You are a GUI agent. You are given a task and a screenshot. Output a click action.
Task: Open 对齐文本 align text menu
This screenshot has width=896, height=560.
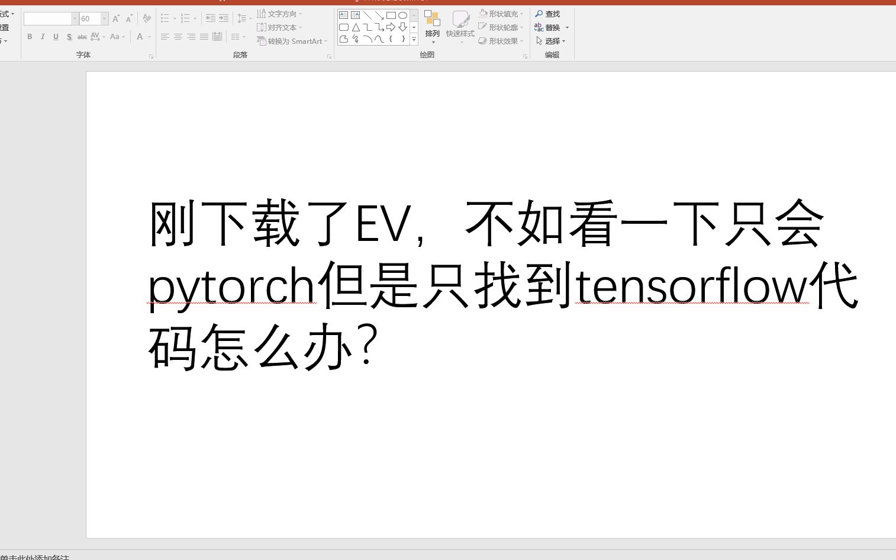pyautogui.click(x=279, y=27)
